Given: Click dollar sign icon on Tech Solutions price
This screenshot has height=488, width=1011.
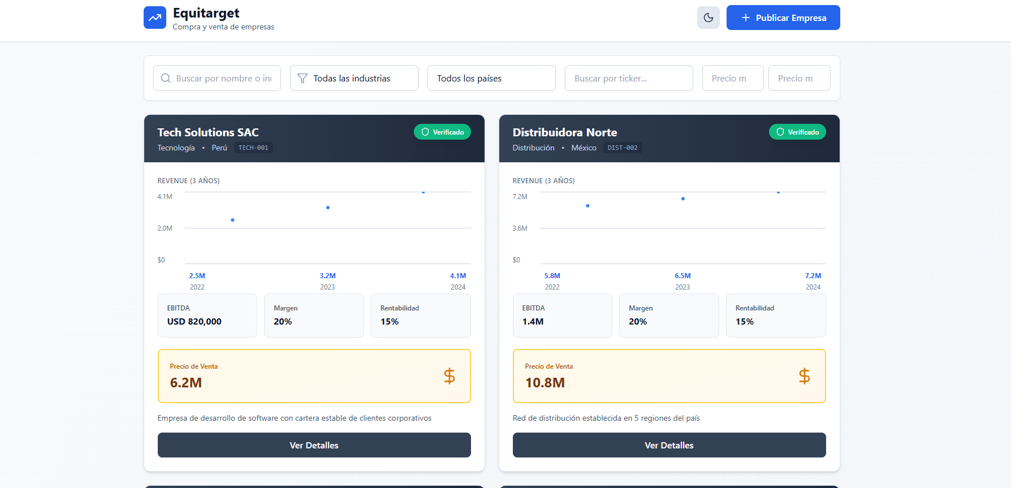Looking at the screenshot, I should click(x=449, y=376).
